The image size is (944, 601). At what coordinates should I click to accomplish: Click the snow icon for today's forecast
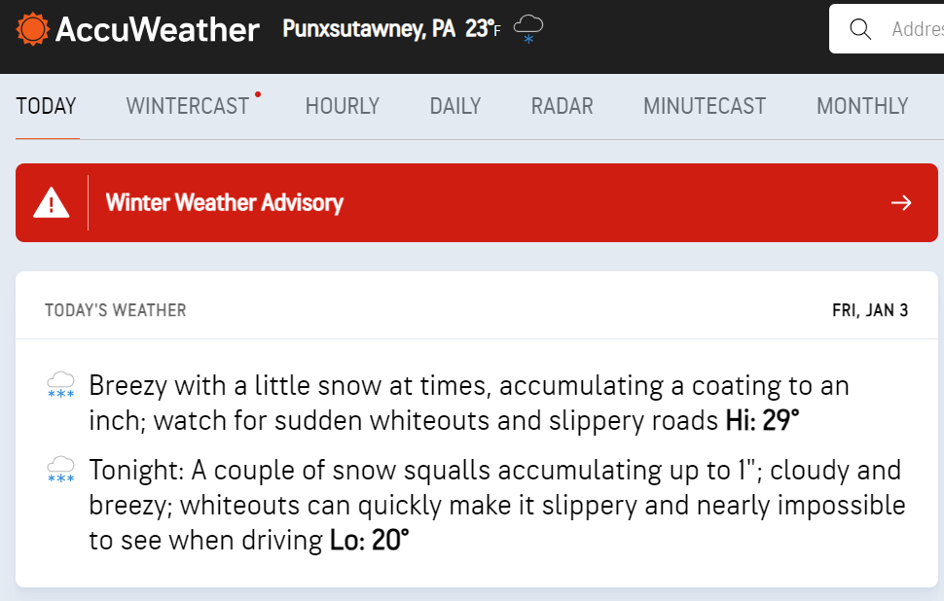(60, 385)
